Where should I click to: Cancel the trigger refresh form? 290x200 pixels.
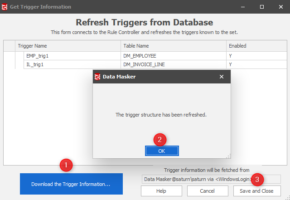point(208,191)
